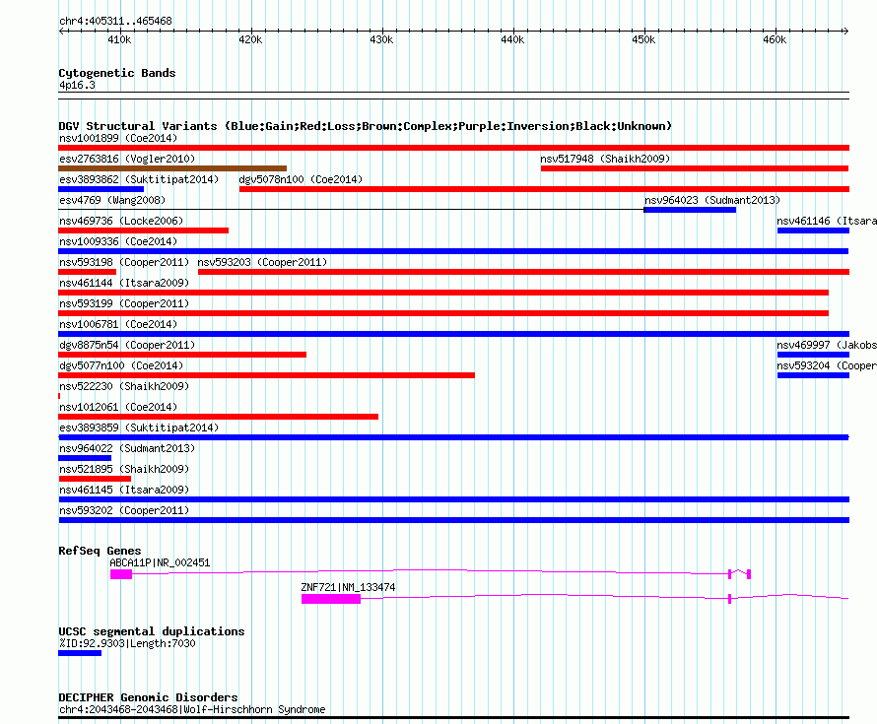
Task: Click the nsv964023 (Sudmant2013) blue bar
Action: point(690,210)
